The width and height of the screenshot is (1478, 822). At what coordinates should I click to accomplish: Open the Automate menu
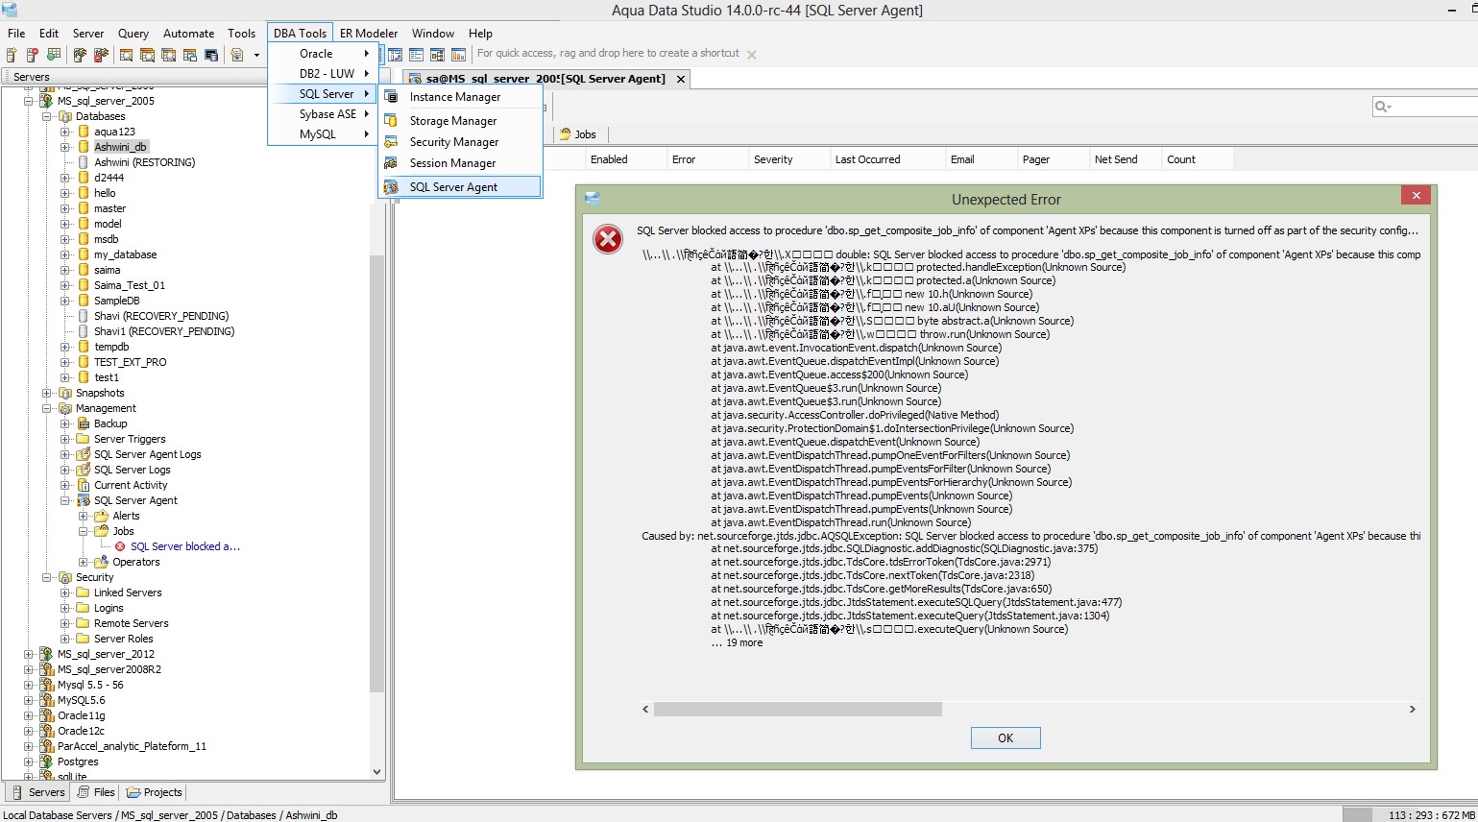coord(188,33)
